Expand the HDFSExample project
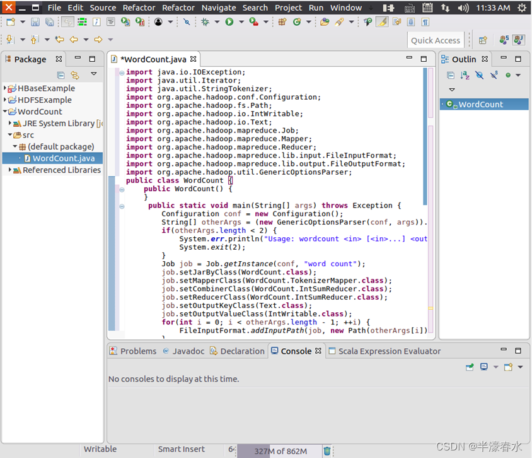This screenshot has width=532, height=458. (5, 100)
